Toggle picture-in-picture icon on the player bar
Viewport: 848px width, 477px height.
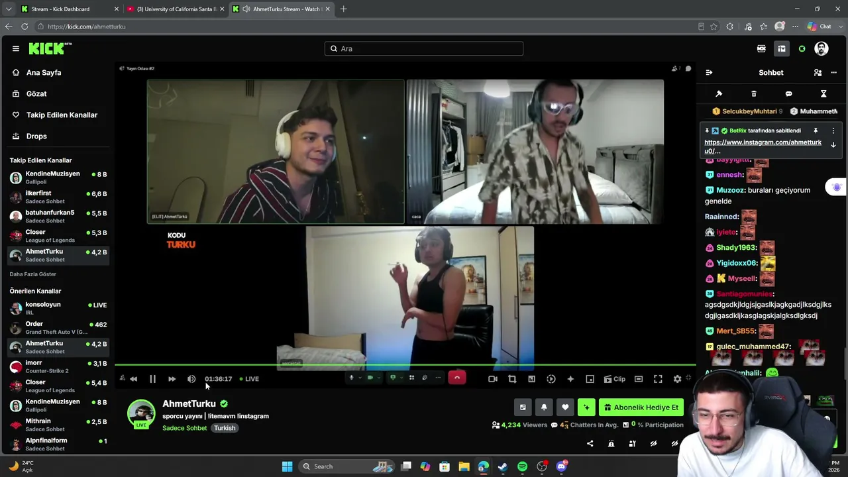coord(590,379)
